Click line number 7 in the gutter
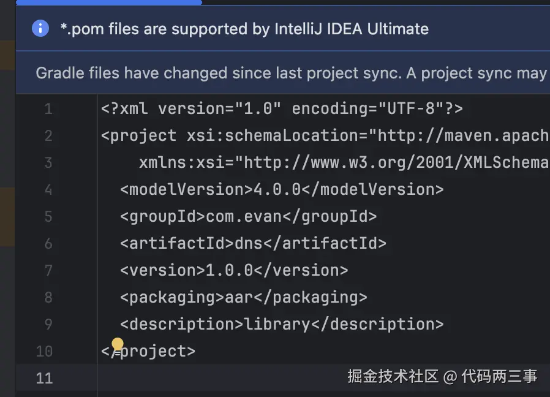550x397 pixels. [x=48, y=271]
